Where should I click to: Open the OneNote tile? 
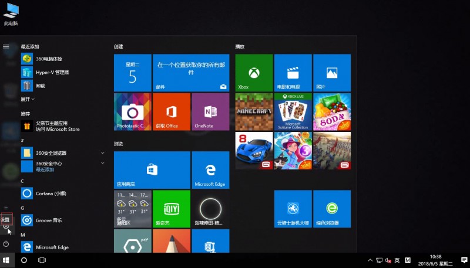(x=210, y=111)
